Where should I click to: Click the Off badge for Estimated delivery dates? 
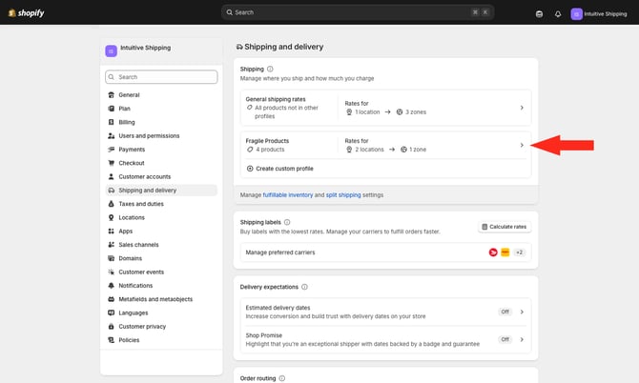click(505, 312)
